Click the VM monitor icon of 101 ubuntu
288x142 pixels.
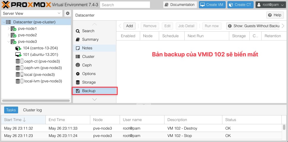[18, 55]
